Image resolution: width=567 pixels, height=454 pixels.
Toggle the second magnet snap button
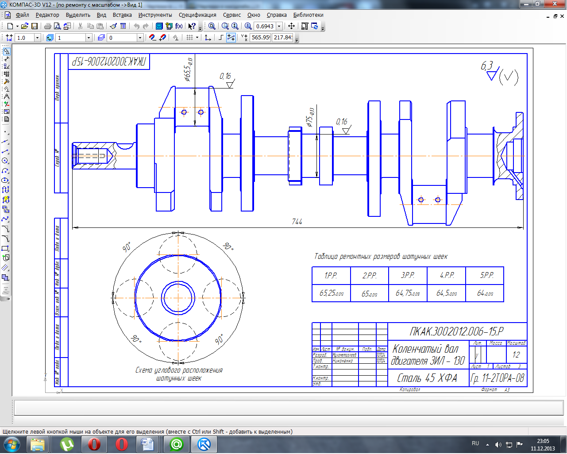tap(162, 38)
